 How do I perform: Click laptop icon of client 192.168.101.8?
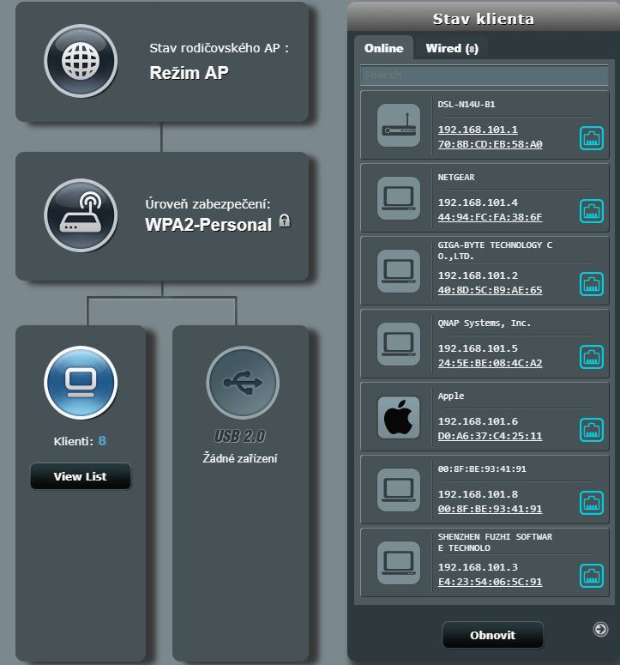pyautogui.click(x=399, y=490)
